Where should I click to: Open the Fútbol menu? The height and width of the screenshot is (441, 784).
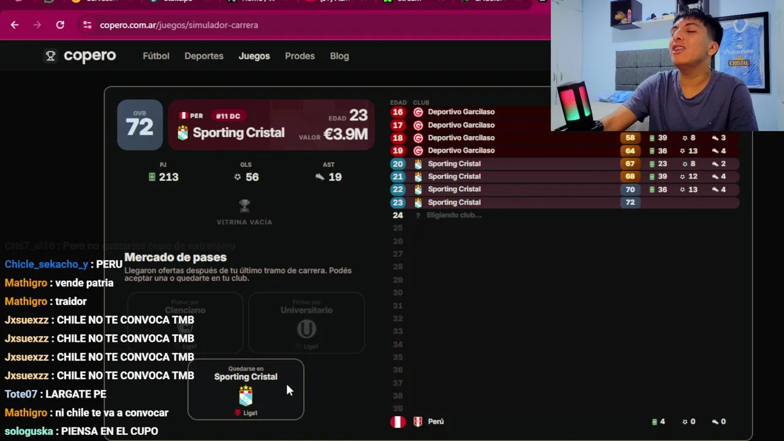[x=156, y=56]
